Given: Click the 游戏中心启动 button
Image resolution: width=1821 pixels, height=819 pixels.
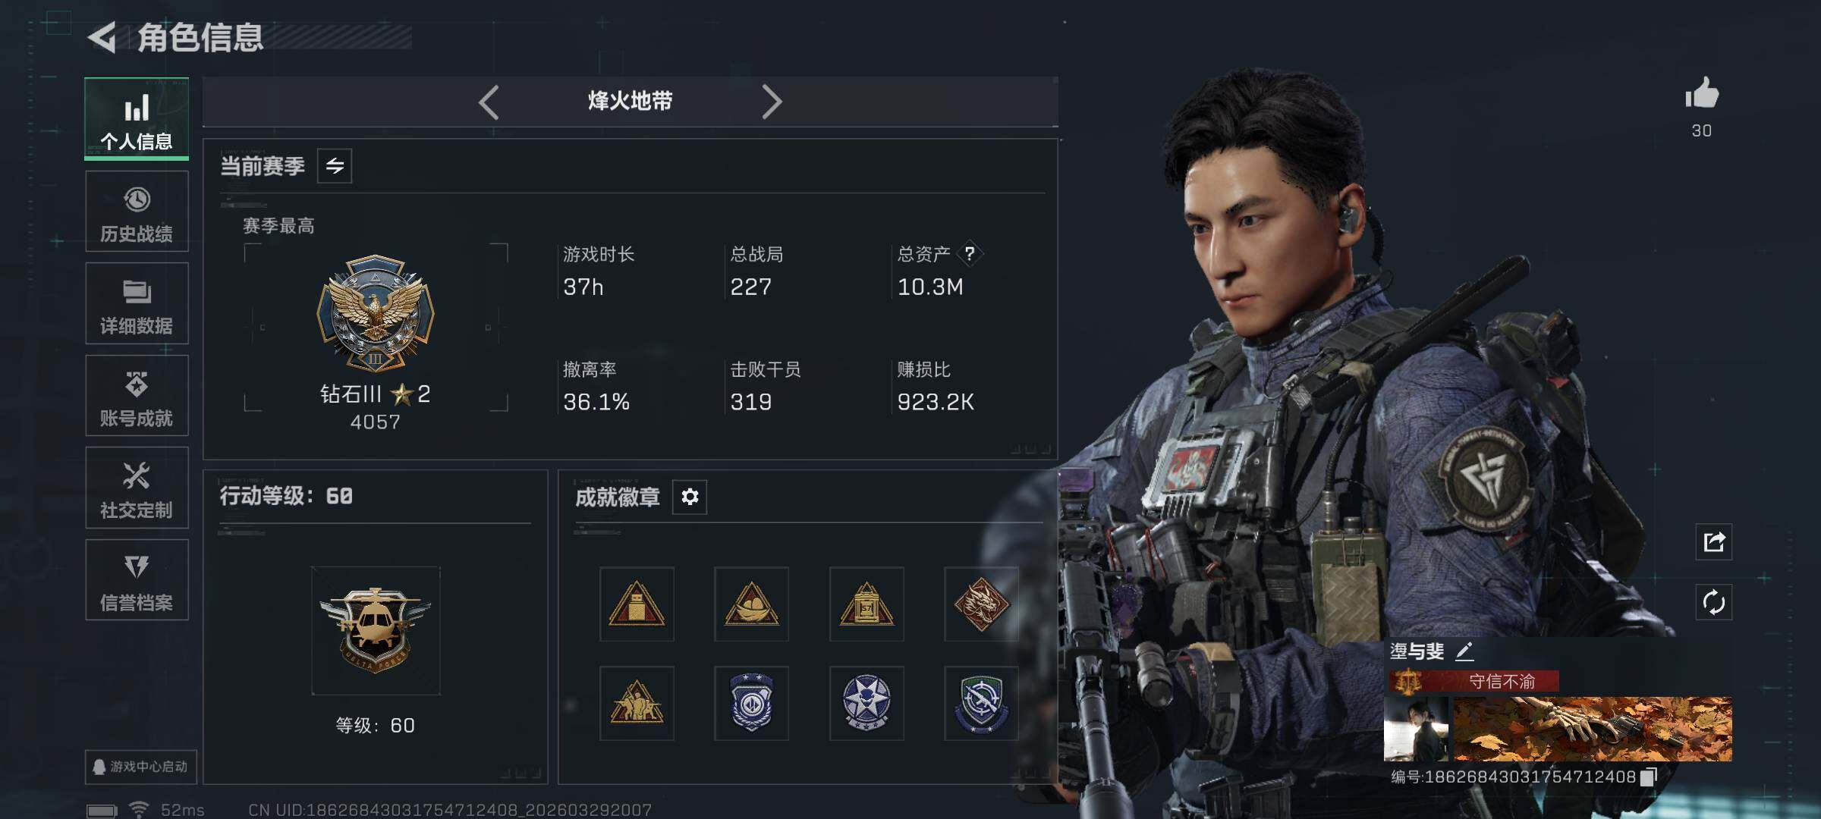Looking at the screenshot, I should 140,767.
